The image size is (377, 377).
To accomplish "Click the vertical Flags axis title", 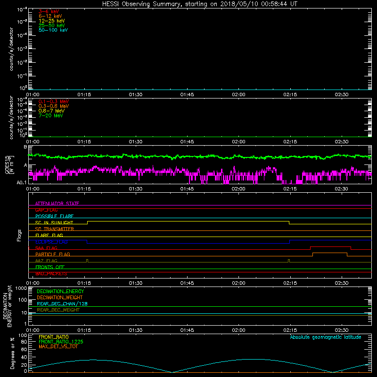I will [19, 235].
